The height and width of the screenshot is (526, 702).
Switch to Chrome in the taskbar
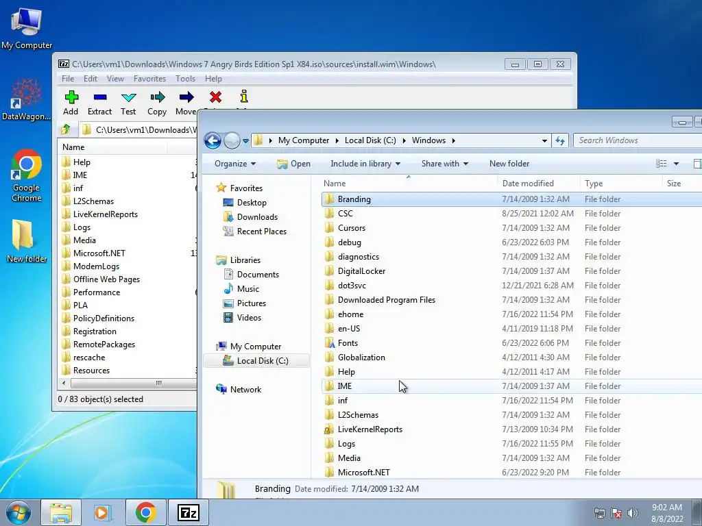(145, 512)
